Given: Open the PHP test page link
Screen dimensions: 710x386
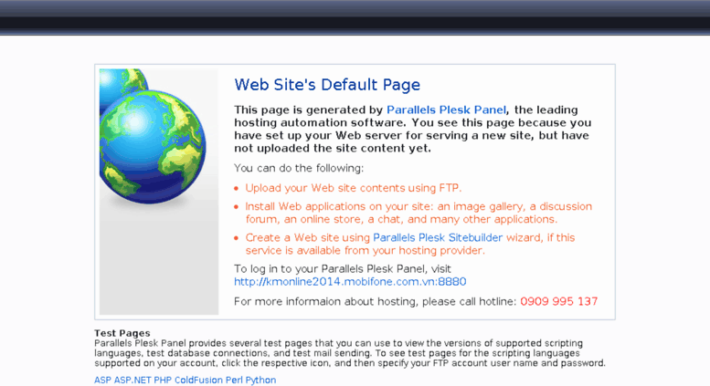Looking at the screenshot, I should [163, 381].
